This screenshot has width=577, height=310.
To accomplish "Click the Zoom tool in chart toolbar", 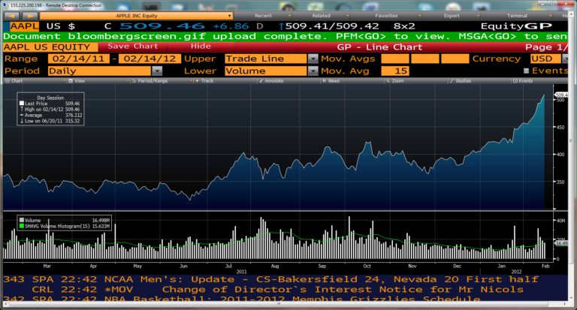I will point(396,80).
